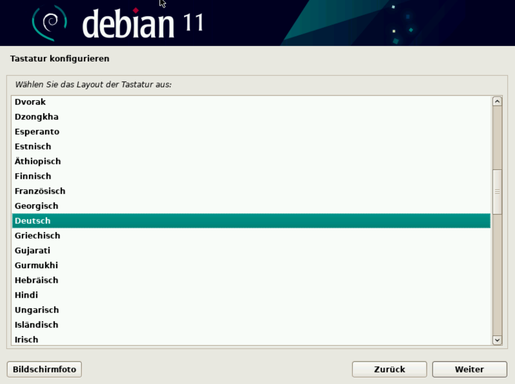The height and width of the screenshot is (384, 515).
Task: Choose Hebräisch keyboard layout
Action: pyautogui.click(x=251, y=280)
